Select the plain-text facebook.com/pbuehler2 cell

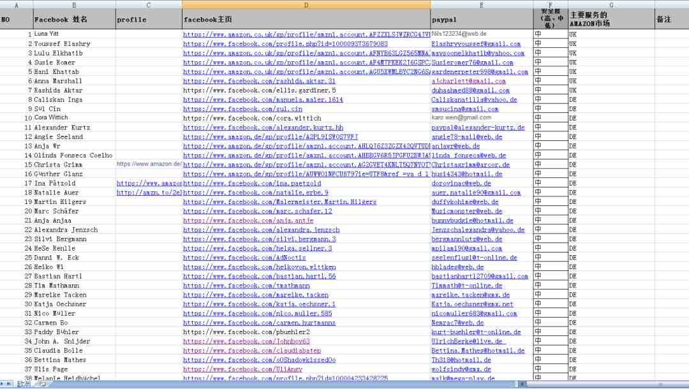(306, 332)
